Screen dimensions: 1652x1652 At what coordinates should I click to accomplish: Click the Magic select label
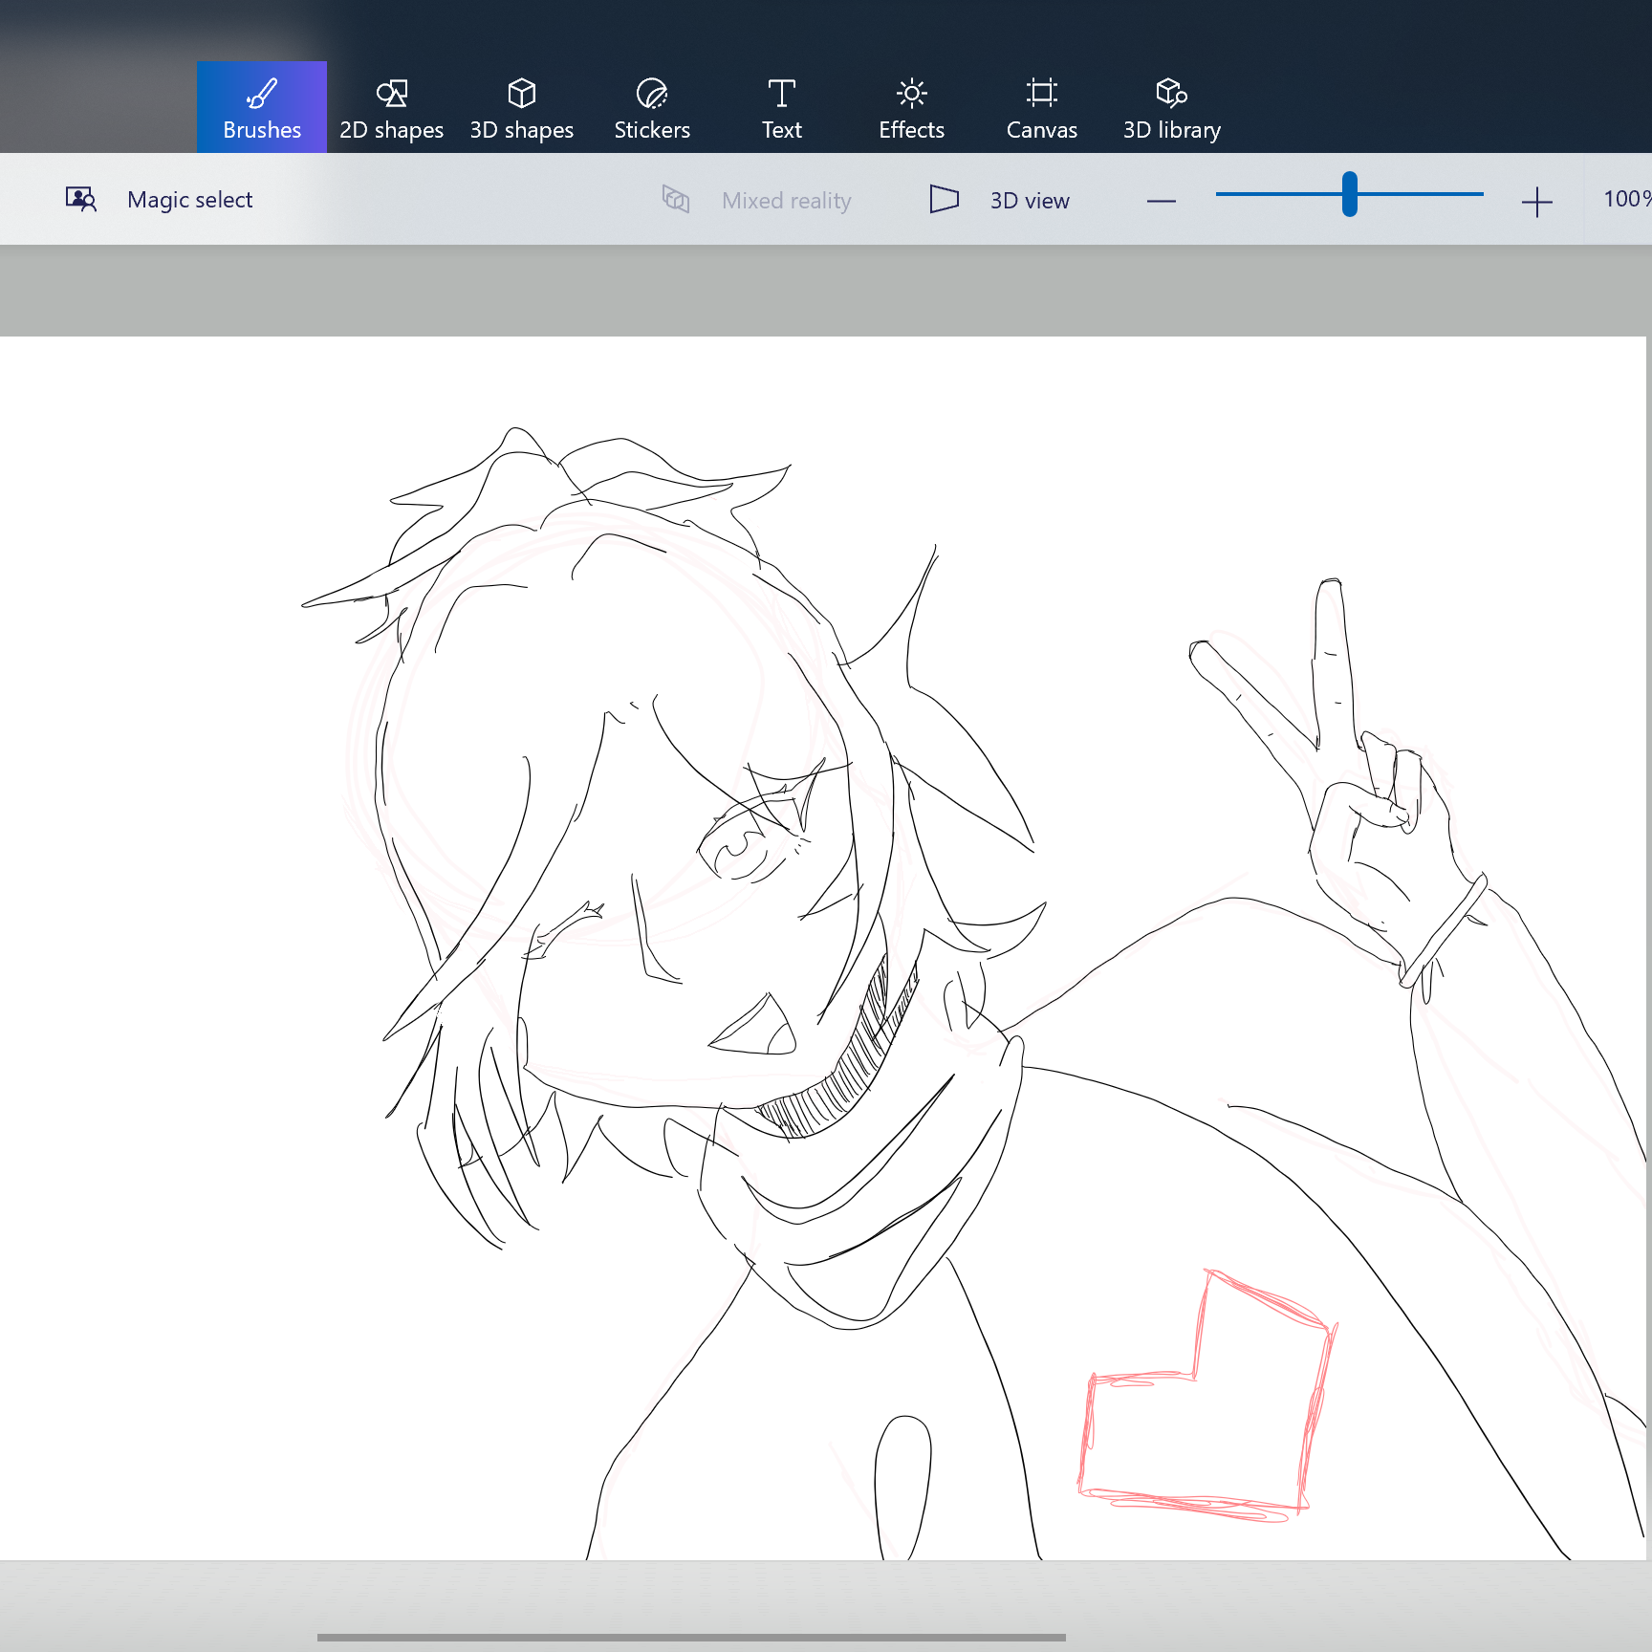click(x=189, y=200)
